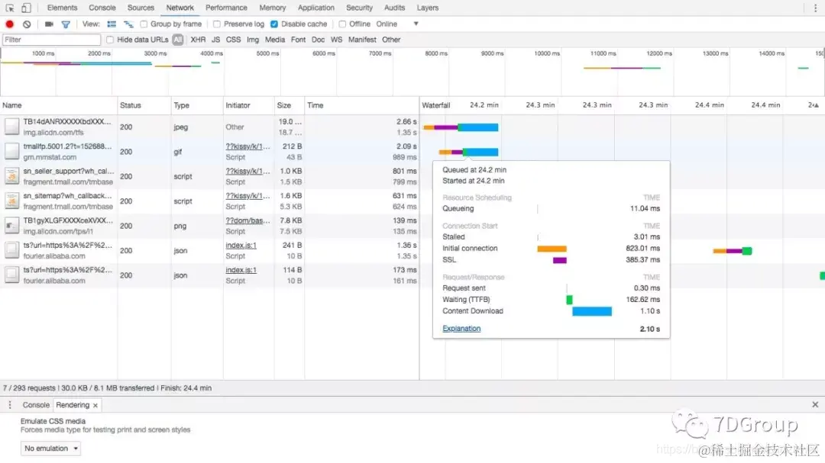This screenshot has height=463, width=825.
Task: Click the waterfall sort arrow at column end
Action: click(816, 105)
